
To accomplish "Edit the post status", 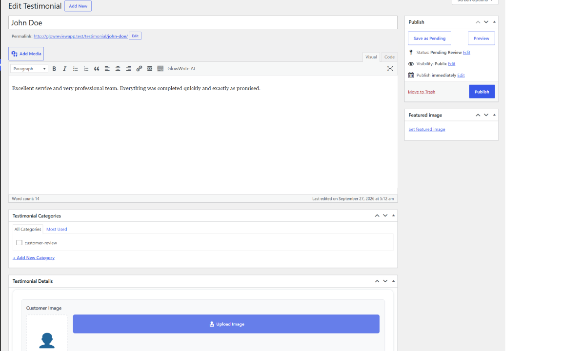I will point(466,52).
